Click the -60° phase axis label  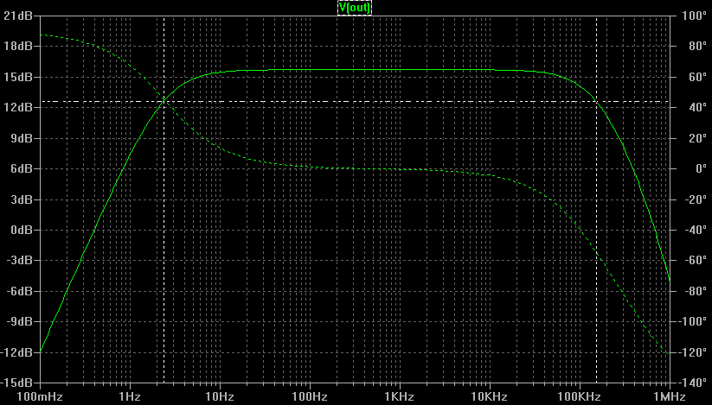click(696, 261)
